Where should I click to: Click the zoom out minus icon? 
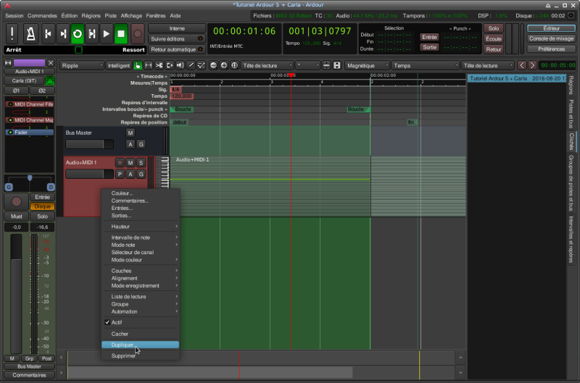tap(213, 65)
